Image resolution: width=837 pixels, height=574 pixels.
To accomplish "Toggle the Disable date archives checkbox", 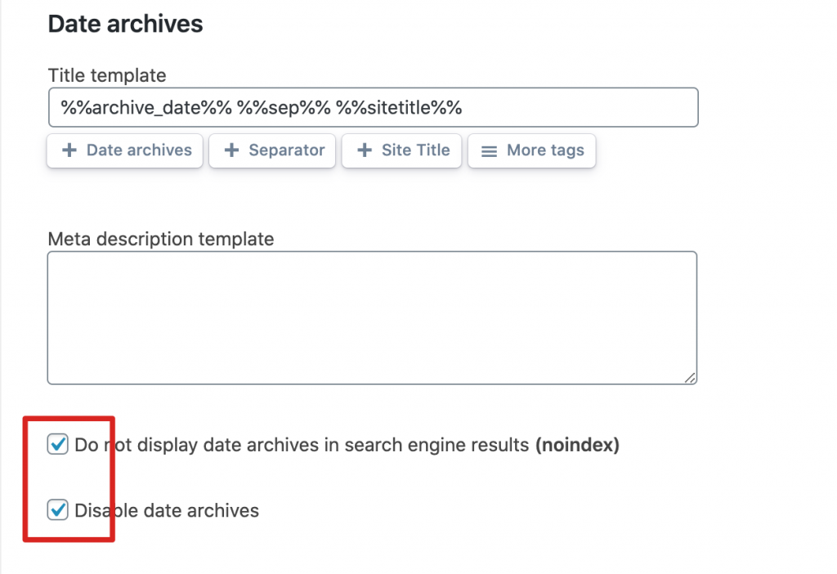I will [x=58, y=510].
